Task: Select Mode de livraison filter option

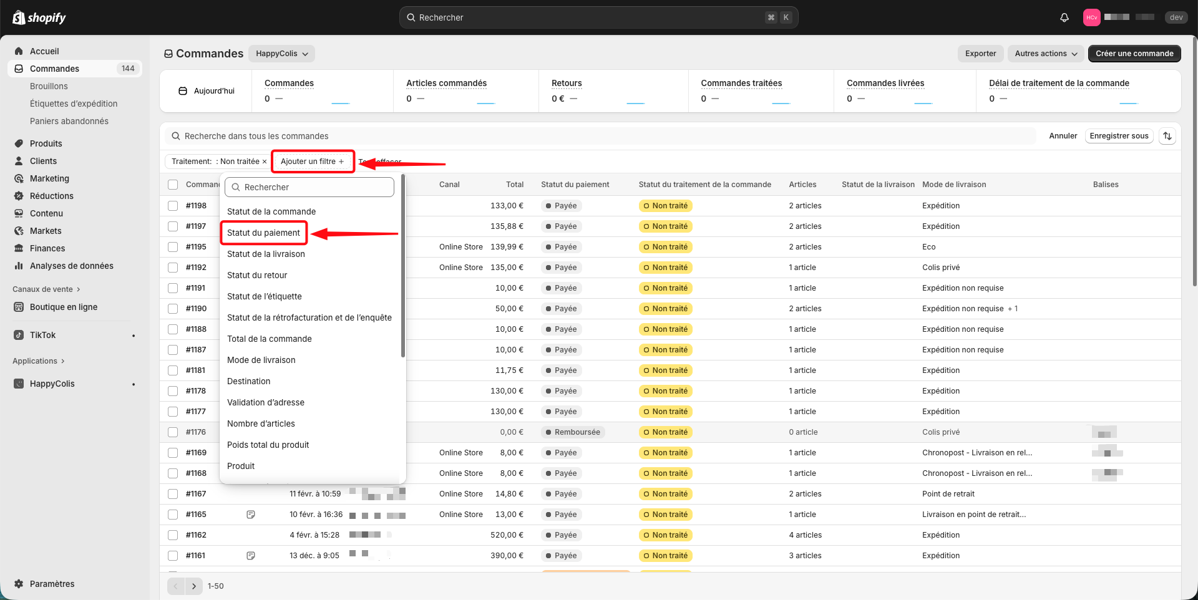Action: 261,360
